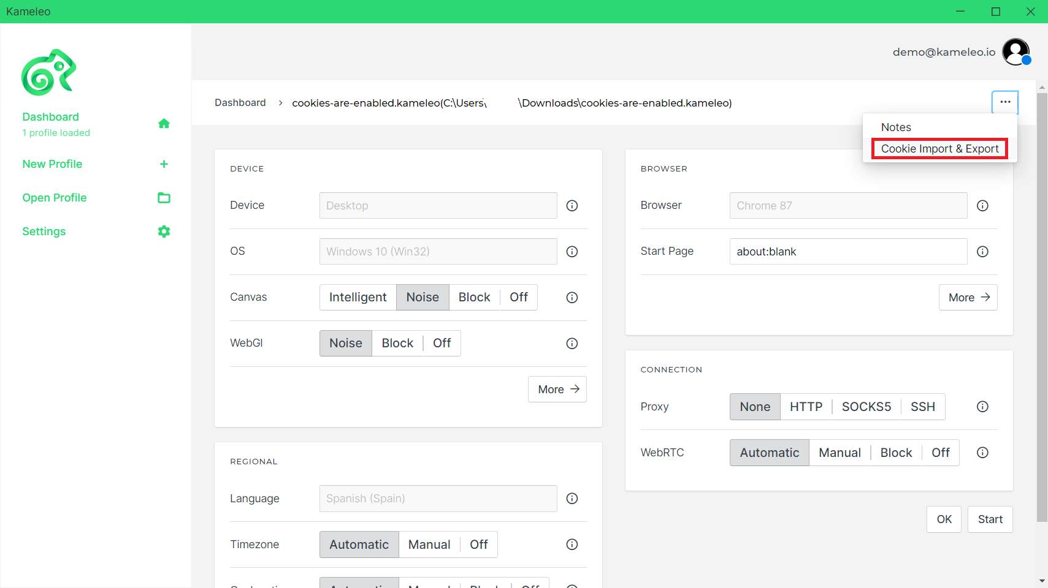The image size is (1048, 588).
Task: Select Open Profile in sidebar
Action: tap(55, 198)
